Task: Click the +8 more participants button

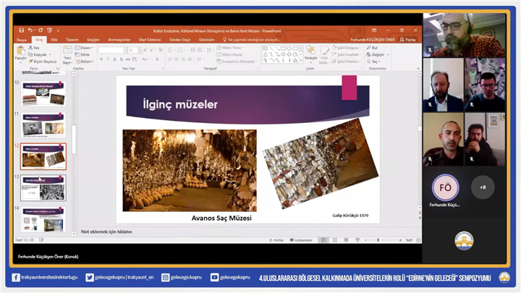Action: tap(483, 187)
